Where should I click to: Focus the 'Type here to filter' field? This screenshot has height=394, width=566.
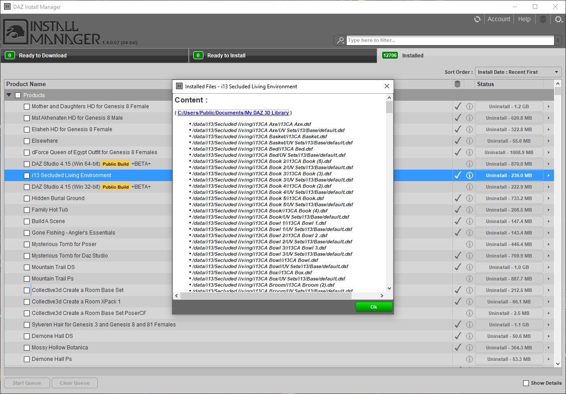point(450,40)
